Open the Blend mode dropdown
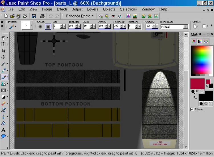Viewport: 214px width, 157px height. [185, 27]
